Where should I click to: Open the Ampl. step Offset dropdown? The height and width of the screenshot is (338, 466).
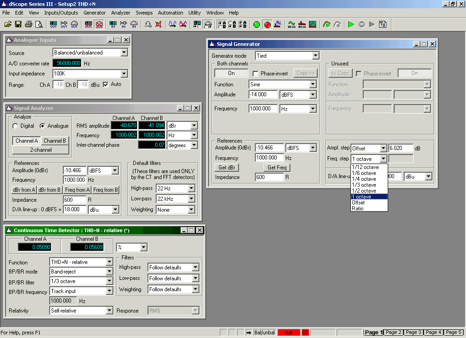tap(383, 148)
